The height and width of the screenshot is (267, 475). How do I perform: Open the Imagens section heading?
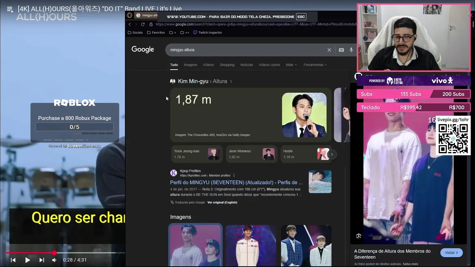click(181, 217)
